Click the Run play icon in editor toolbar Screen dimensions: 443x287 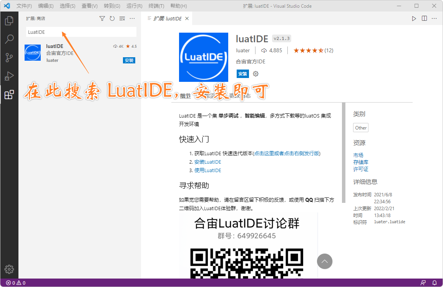coord(414,18)
